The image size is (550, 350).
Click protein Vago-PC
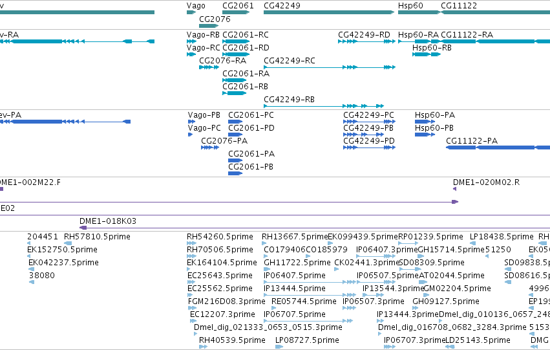pyautogui.click(x=204, y=128)
